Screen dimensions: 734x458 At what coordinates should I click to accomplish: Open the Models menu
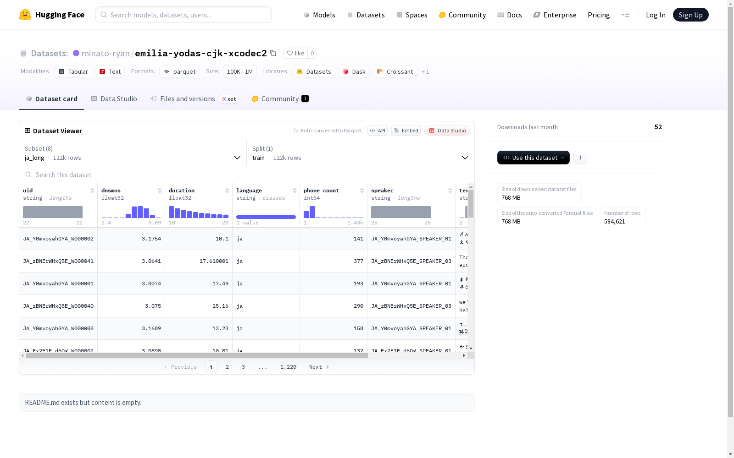(x=319, y=15)
